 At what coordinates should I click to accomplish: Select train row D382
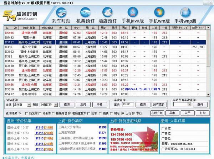[105, 56]
